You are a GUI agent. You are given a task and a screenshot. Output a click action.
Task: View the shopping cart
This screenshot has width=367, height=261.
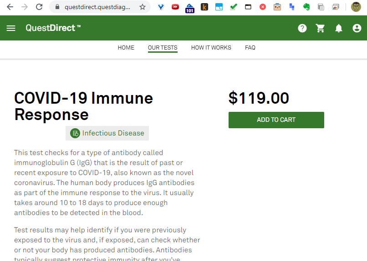321,28
